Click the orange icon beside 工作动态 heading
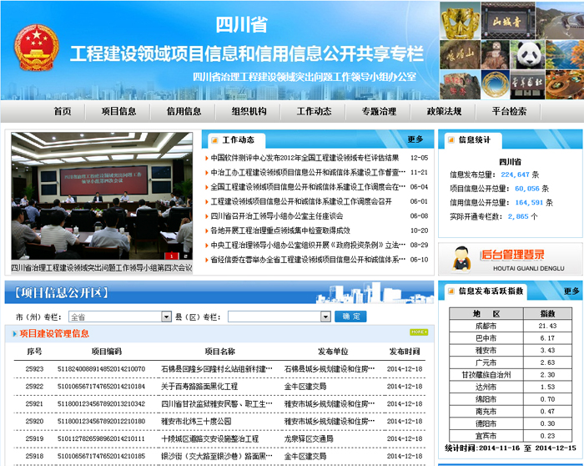The height and width of the screenshot is (466, 584). pyautogui.click(x=214, y=140)
